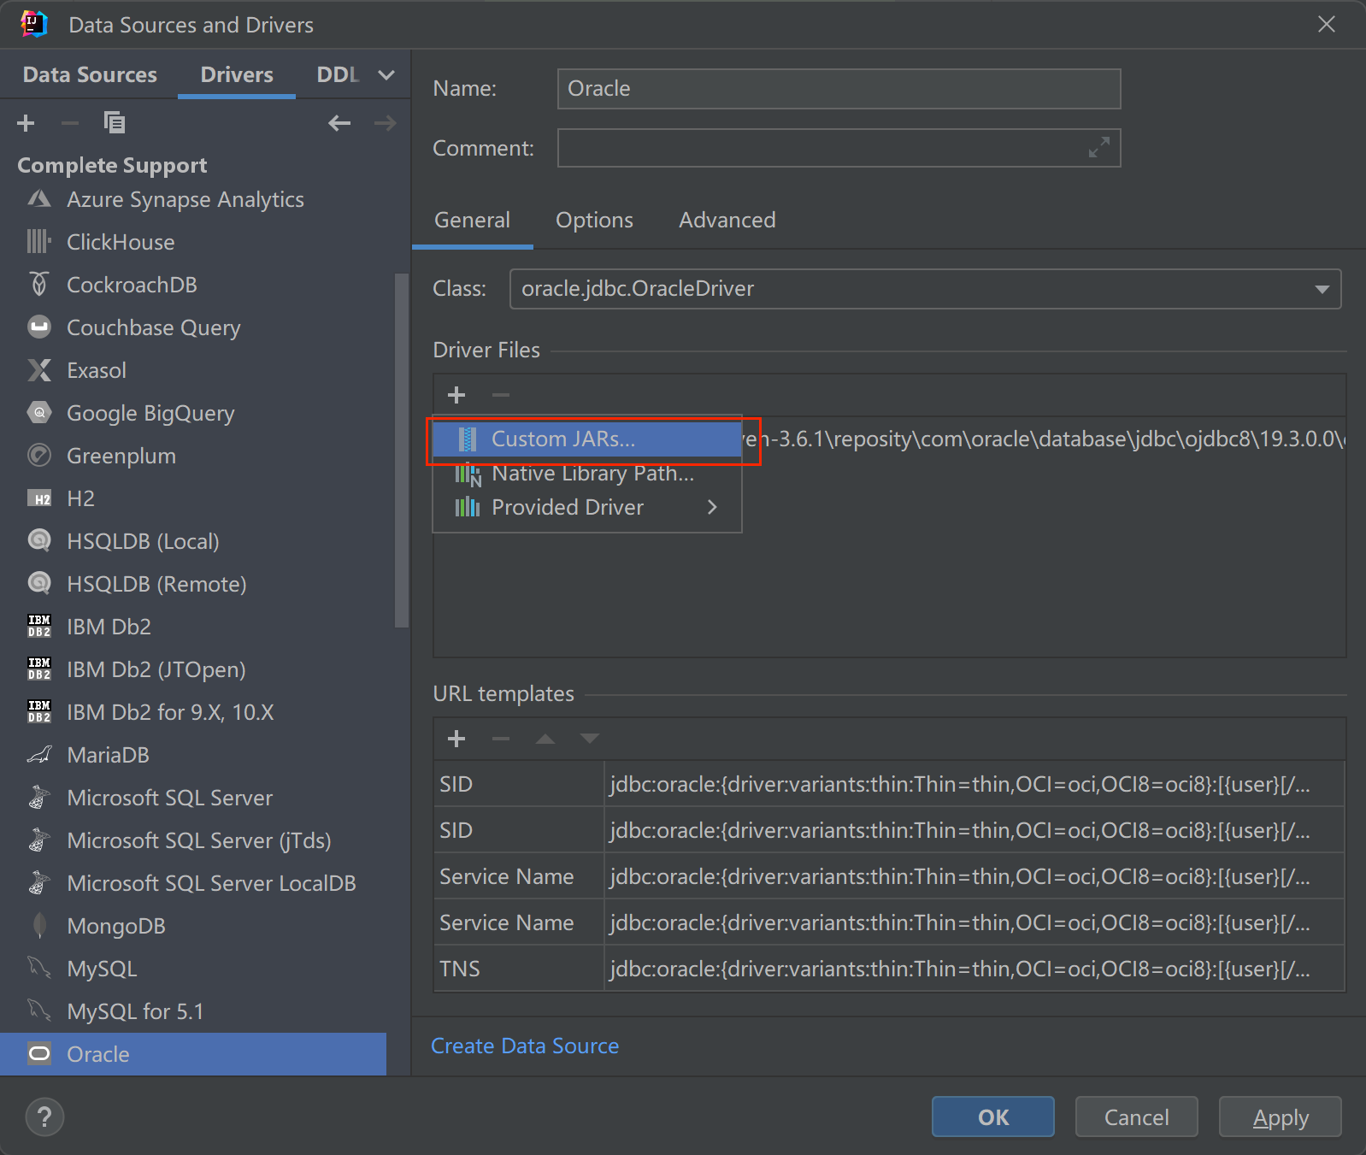Choose Custom JARs... from the popup menu
This screenshot has width=1366, height=1155.
587,439
